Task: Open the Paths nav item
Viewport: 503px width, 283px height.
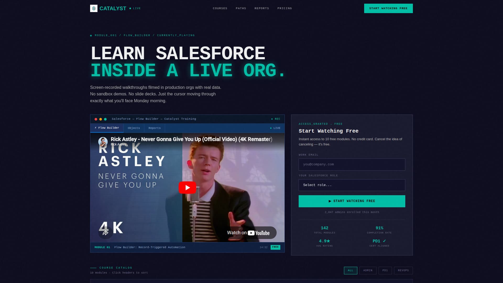Action: click(241, 8)
